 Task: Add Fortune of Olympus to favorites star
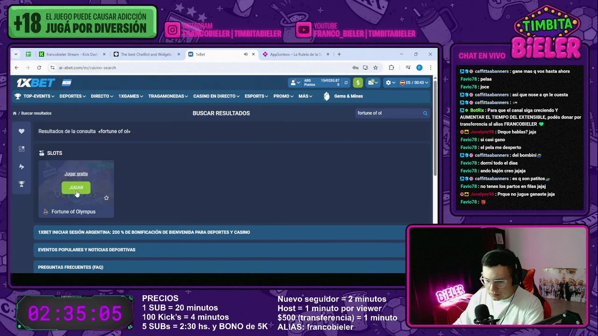point(106,198)
